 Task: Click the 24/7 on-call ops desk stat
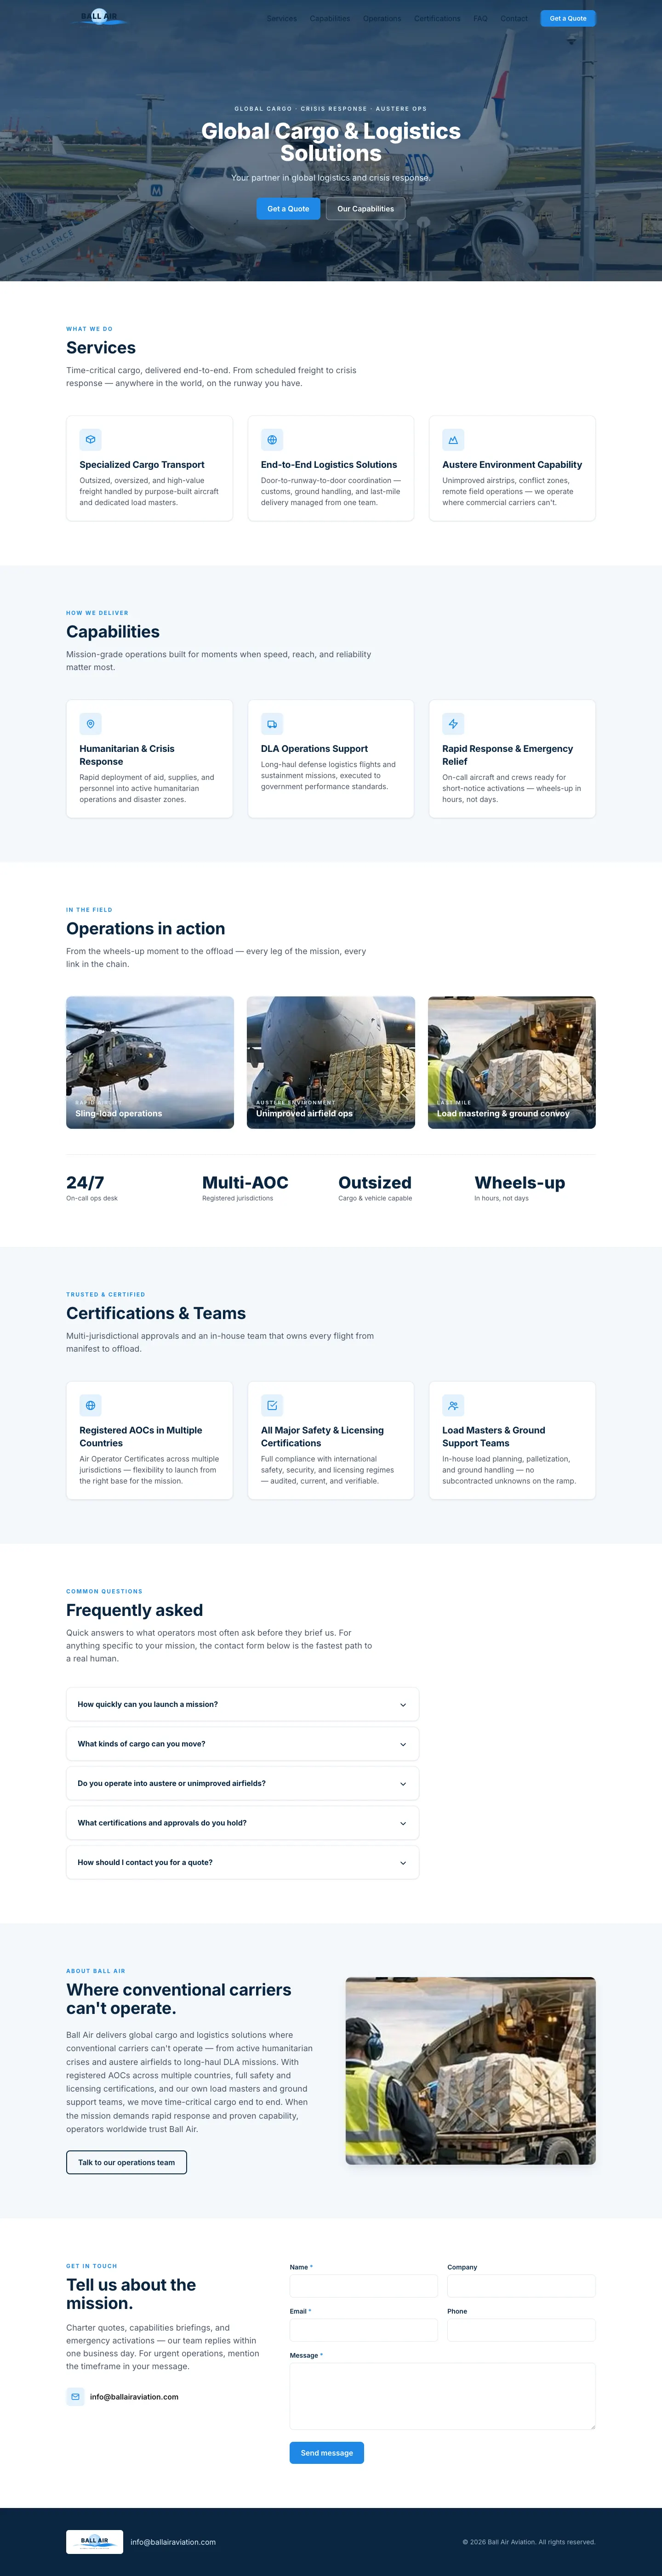pos(92,1187)
